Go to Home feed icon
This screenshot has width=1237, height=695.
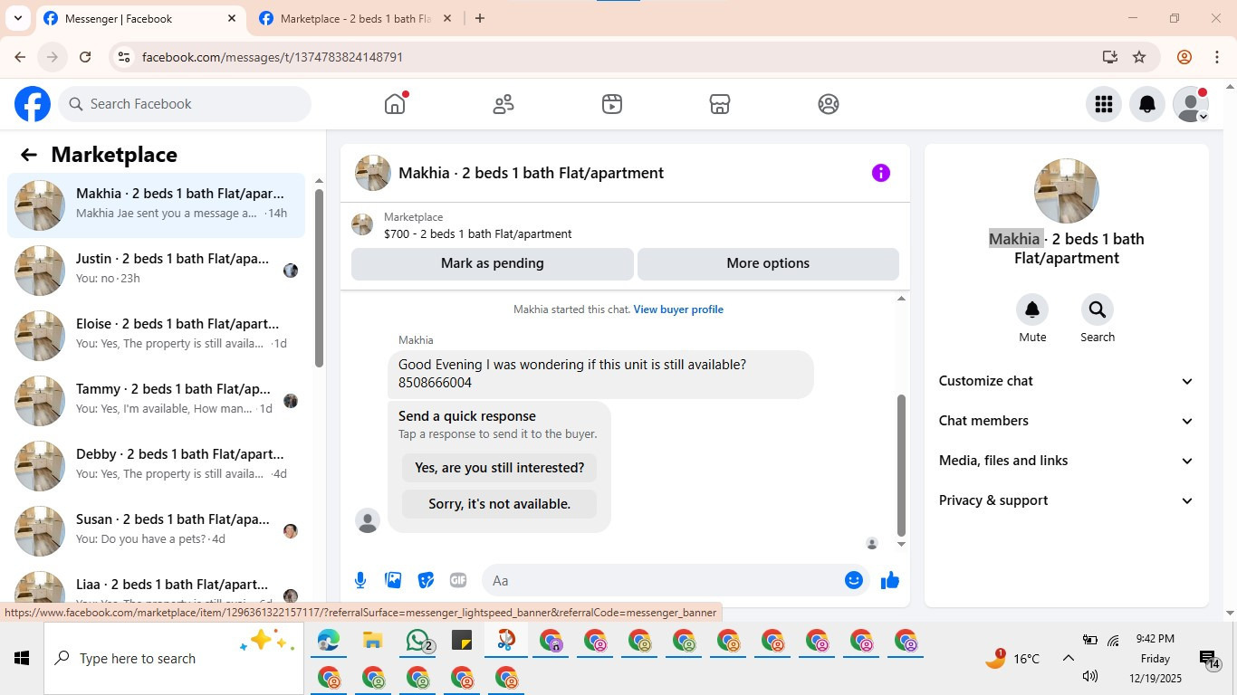pyautogui.click(x=395, y=104)
